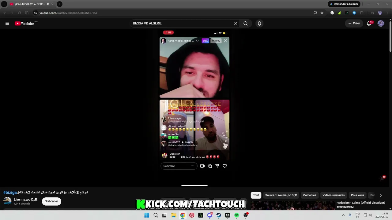Select the Tout filter chip
This screenshot has height=220, width=392.
(256, 195)
